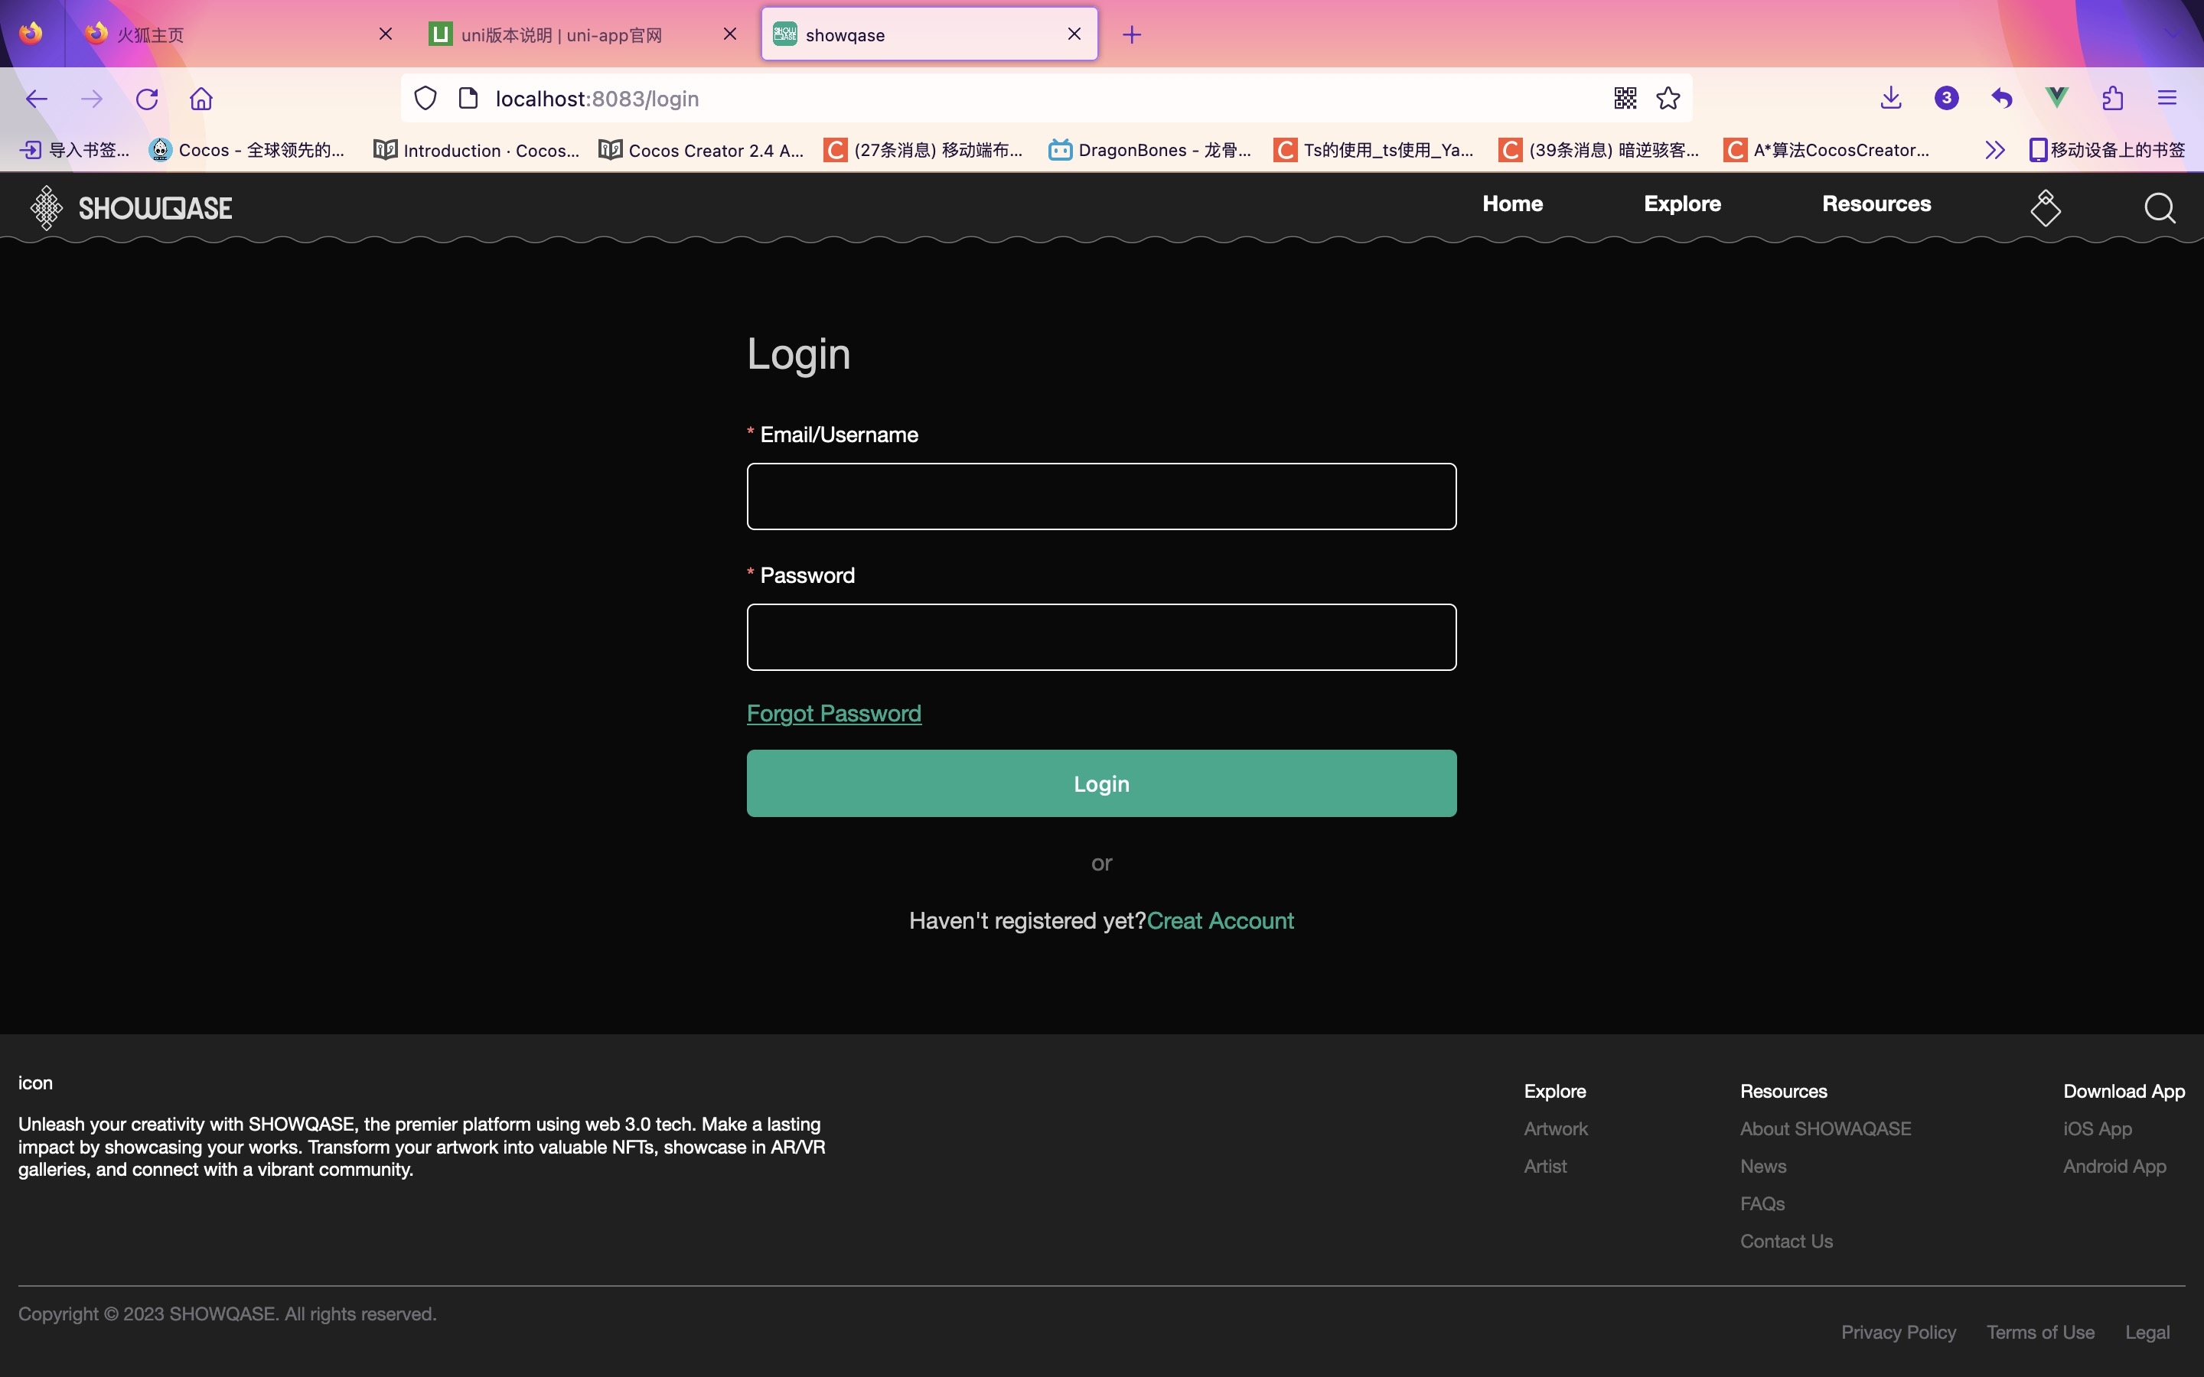
Task: Open the downloads panel
Action: 1891,99
